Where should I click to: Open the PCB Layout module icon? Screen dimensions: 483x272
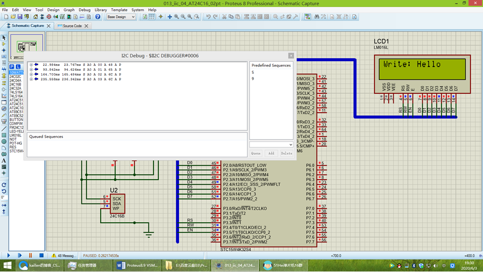coord(49,17)
